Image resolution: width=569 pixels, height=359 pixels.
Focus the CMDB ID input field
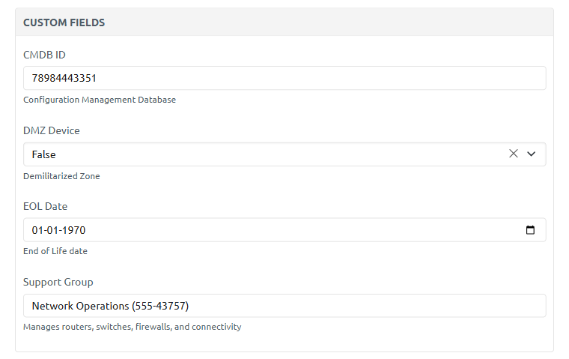(x=284, y=78)
